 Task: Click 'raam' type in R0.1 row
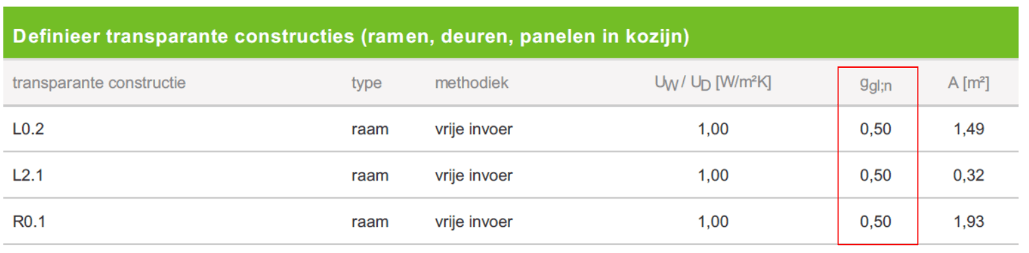pos(370,221)
